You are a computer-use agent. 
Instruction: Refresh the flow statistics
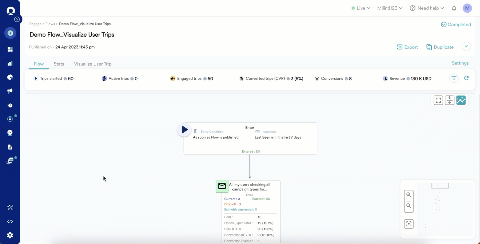click(x=466, y=78)
